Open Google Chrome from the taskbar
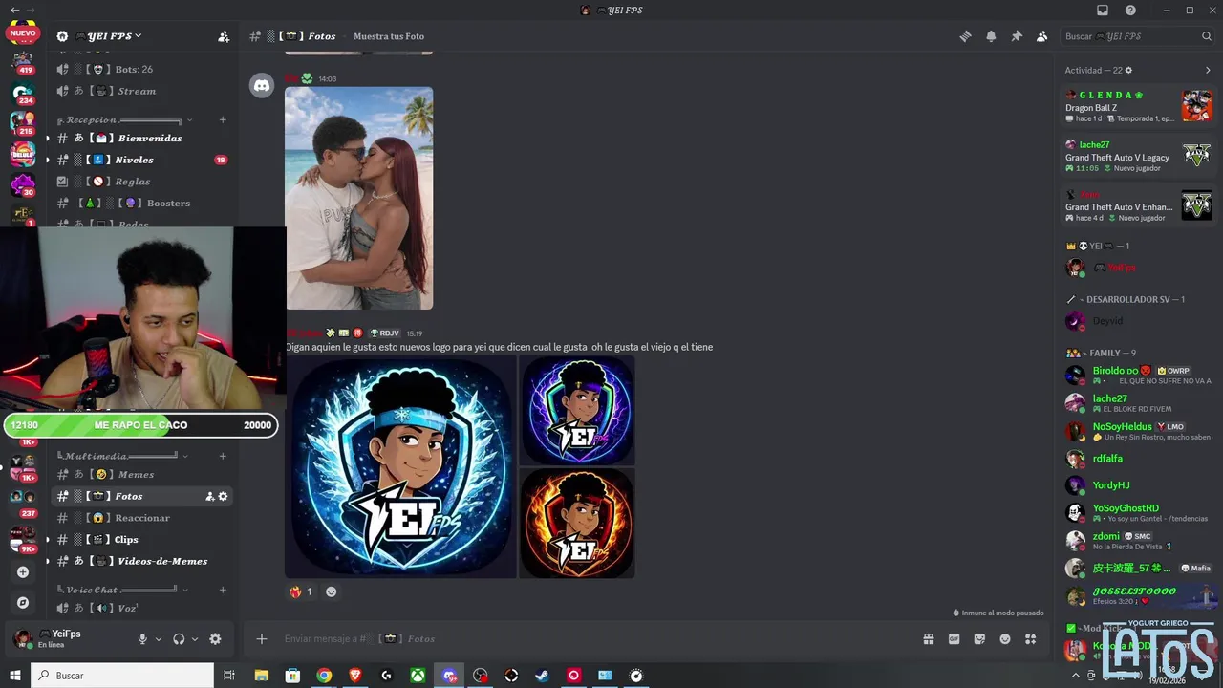This screenshot has height=688, width=1223. click(x=324, y=676)
